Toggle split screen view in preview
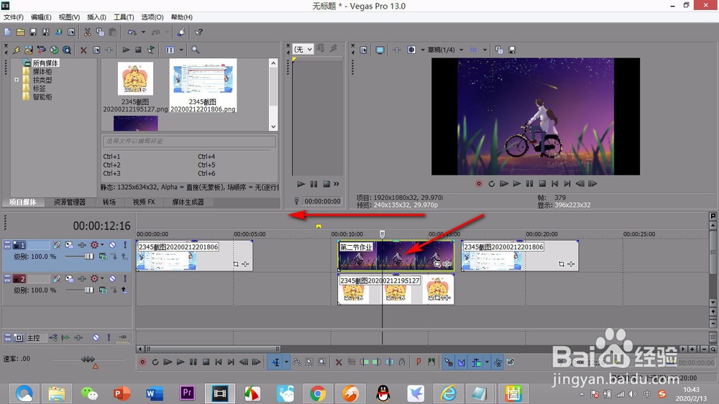This screenshot has height=404, width=719. click(411, 50)
